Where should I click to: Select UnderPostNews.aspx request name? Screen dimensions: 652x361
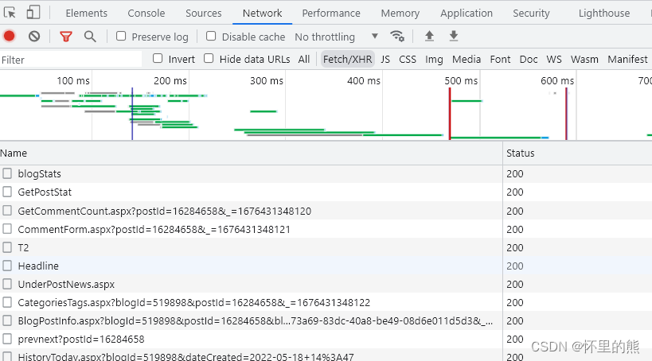66,285
